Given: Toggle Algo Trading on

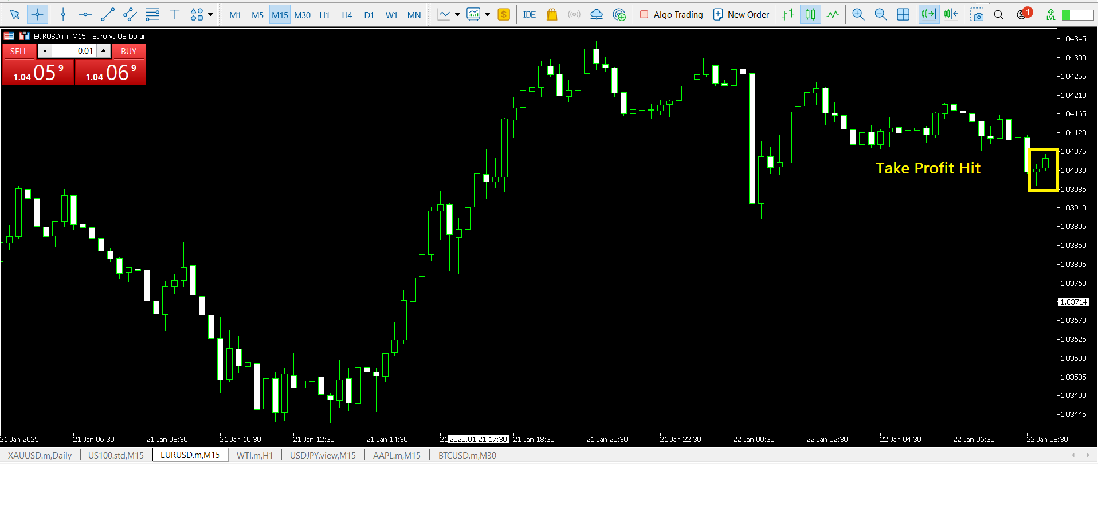Looking at the screenshot, I should point(671,15).
